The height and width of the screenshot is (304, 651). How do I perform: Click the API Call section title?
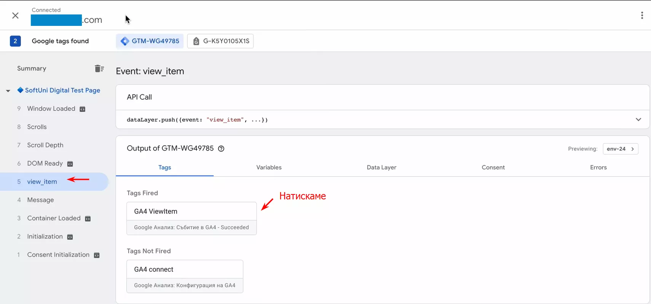point(139,97)
